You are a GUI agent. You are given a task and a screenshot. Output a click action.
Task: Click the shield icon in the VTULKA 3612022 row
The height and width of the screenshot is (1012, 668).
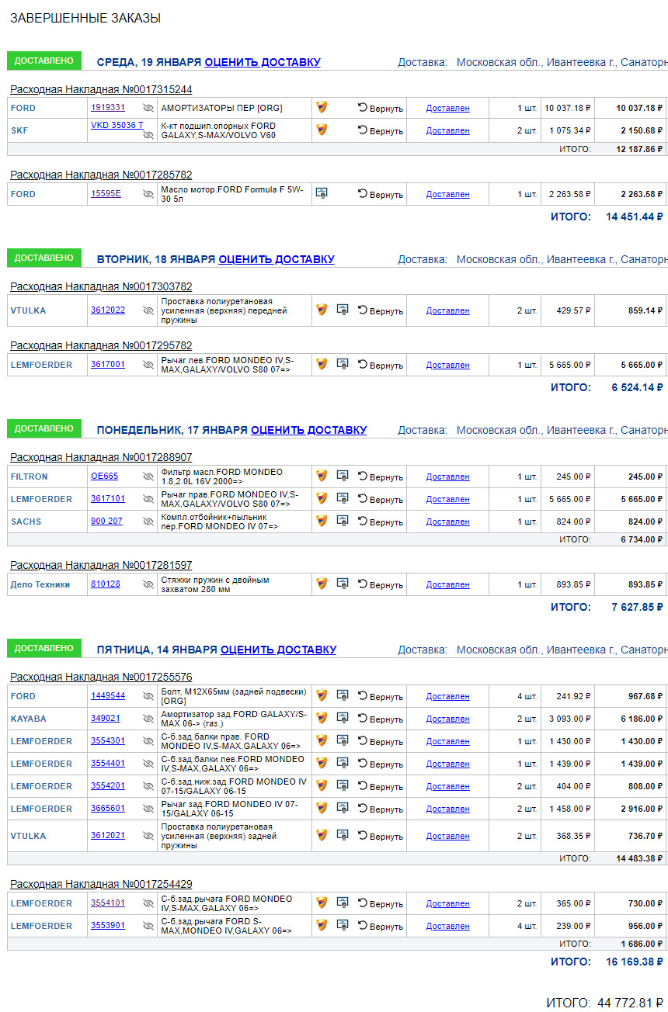pyautogui.click(x=322, y=310)
